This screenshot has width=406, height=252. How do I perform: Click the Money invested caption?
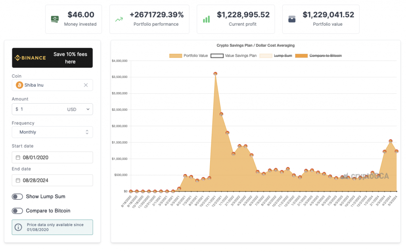[x=80, y=24]
